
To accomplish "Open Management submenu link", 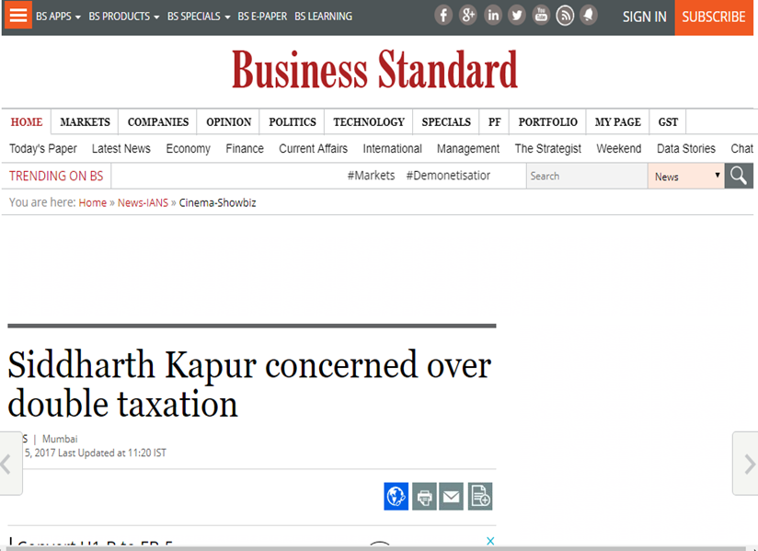I will pyautogui.click(x=468, y=149).
